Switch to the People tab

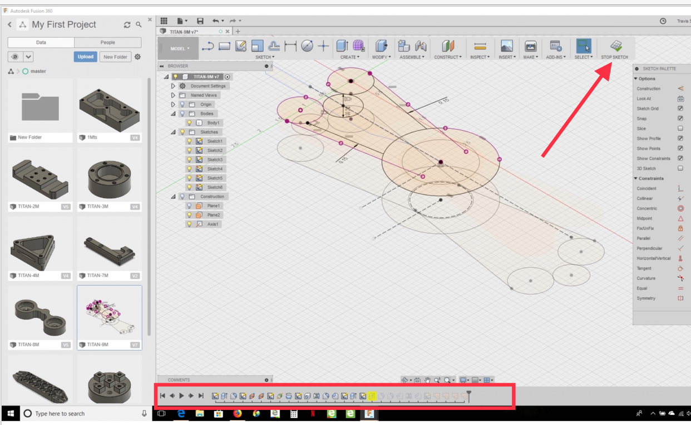click(107, 42)
